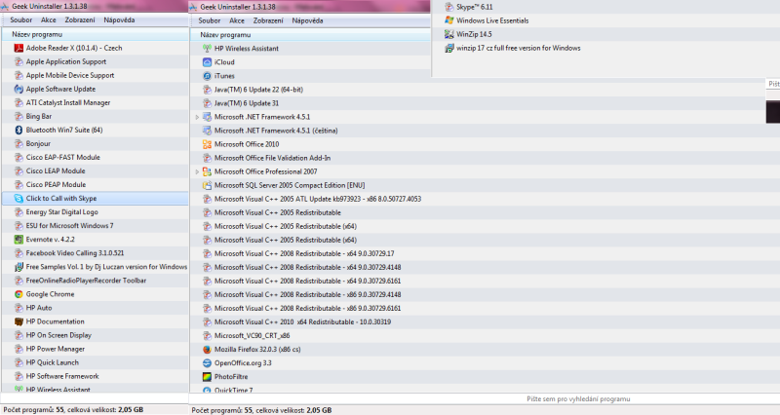Select the ATI Catalyst Install Manager entry
The height and width of the screenshot is (415, 780).
coord(67,102)
